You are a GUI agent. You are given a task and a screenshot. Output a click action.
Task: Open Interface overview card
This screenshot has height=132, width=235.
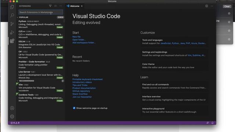pyautogui.click(x=174, y=98)
